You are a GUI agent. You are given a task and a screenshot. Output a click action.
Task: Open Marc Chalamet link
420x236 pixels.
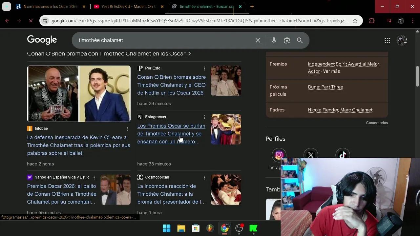click(356, 110)
